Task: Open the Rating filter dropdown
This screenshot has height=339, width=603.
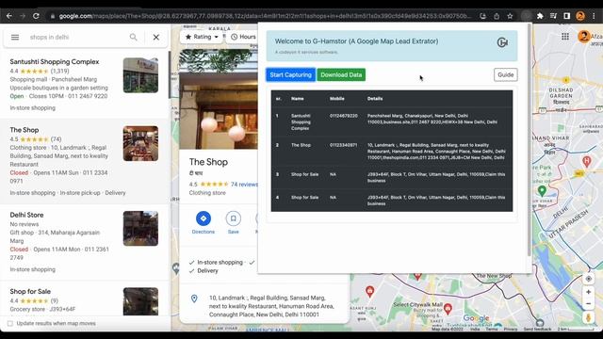Action: coord(202,37)
